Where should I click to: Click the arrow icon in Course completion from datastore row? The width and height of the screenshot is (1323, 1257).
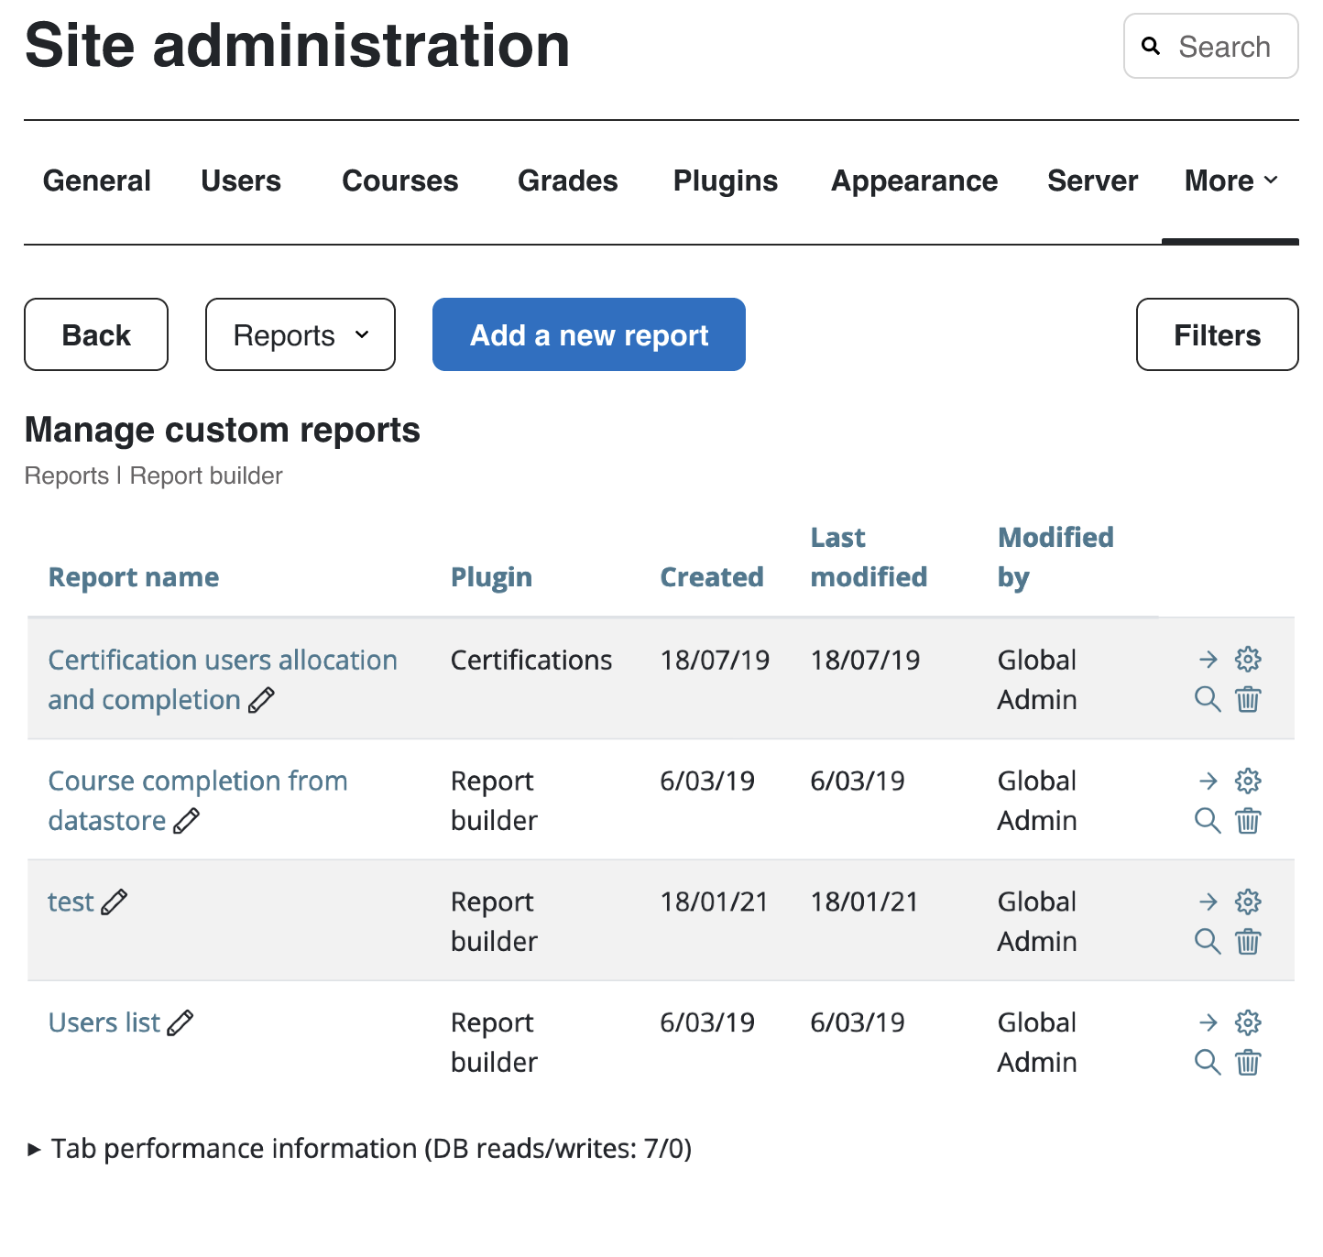[x=1208, y=781]
